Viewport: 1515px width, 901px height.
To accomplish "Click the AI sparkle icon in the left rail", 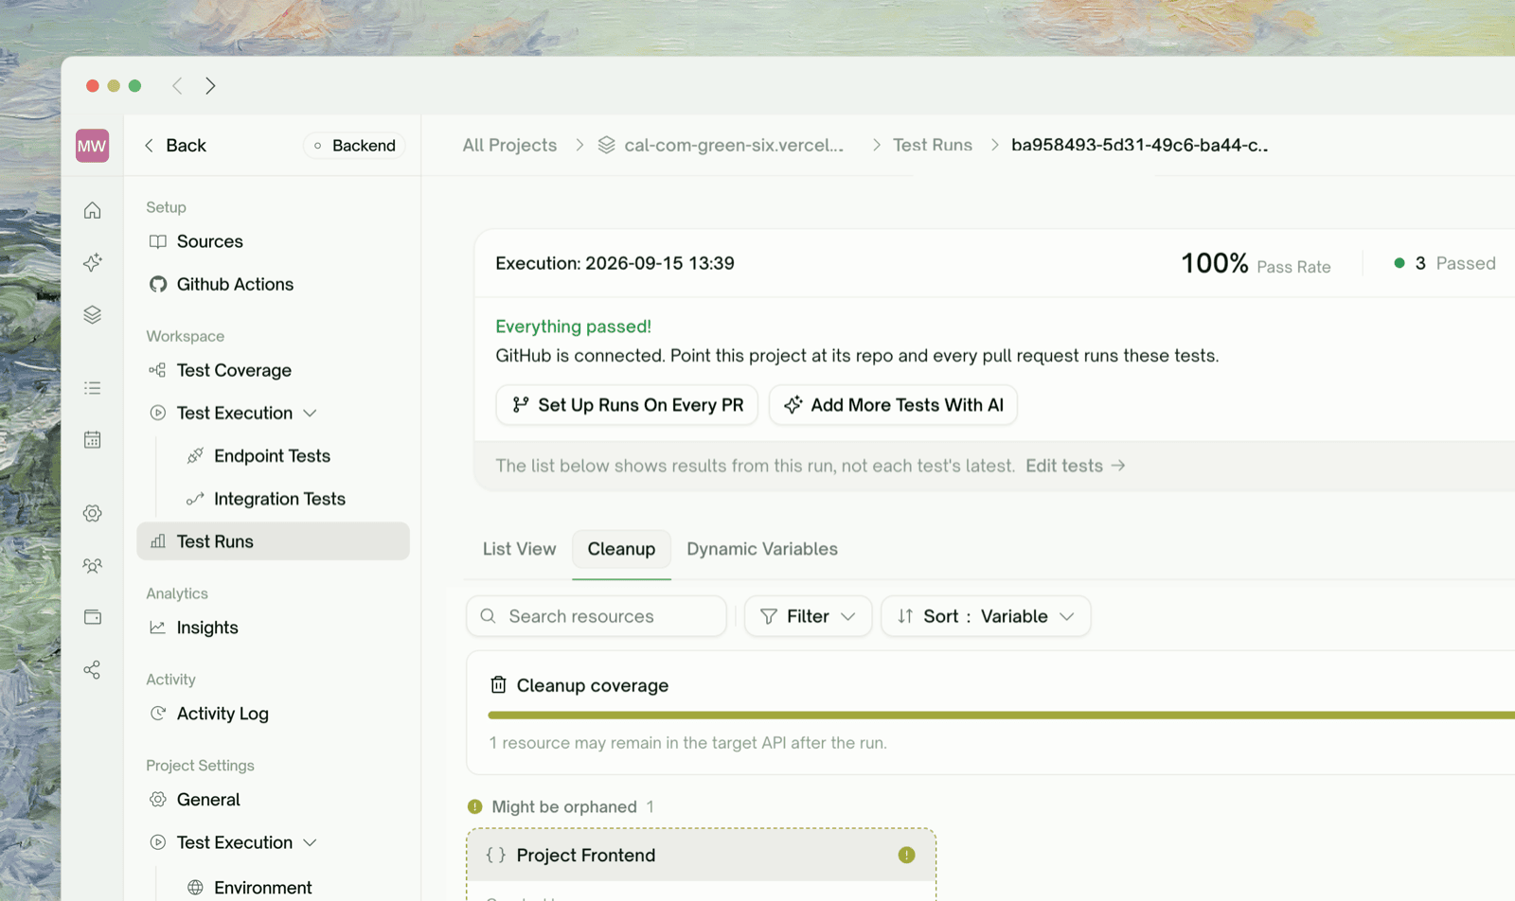I will 92,262.
